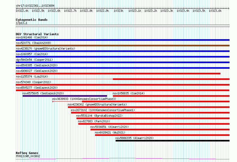237x162 pixels.
Task: Open nsv4236302 (gnomADStructuralVariants) label
Action: (x=97, y=104)
